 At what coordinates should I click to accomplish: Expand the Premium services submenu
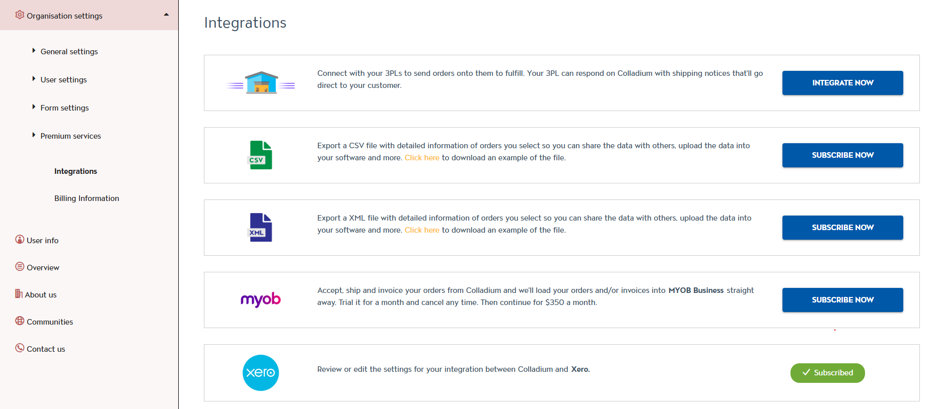pos(34,135)
